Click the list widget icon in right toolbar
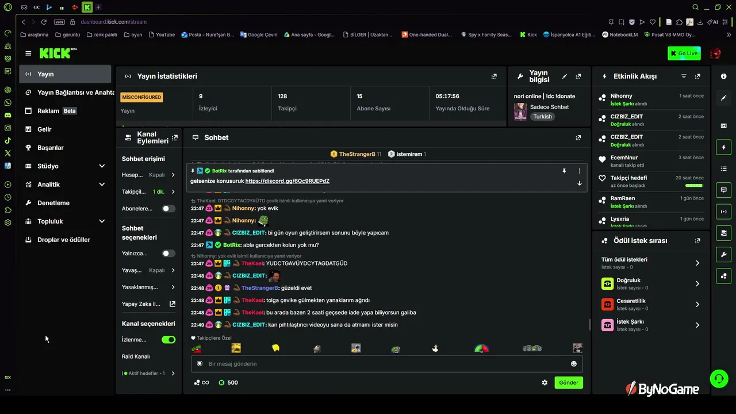 (723, 168)
